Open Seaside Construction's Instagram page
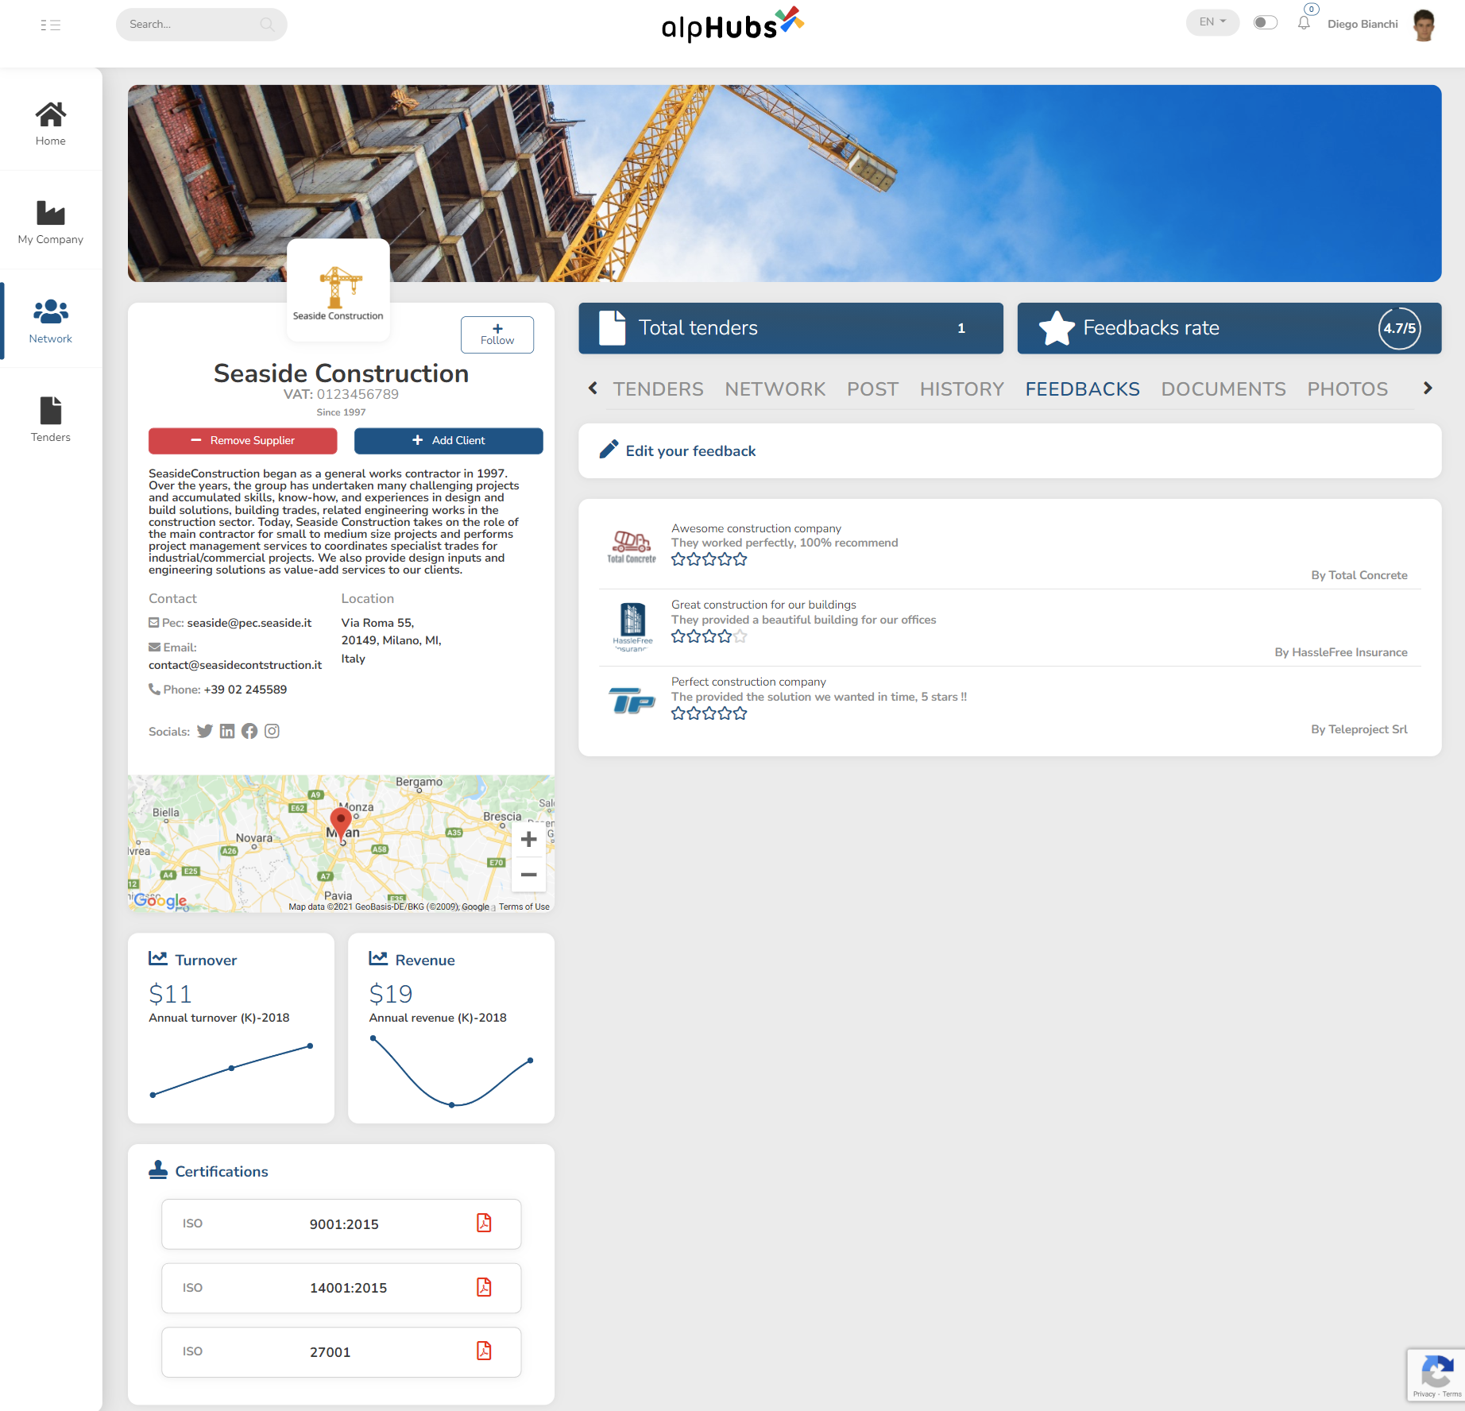This screenshot has height=1411, width=1465. (x=272, y=731)
